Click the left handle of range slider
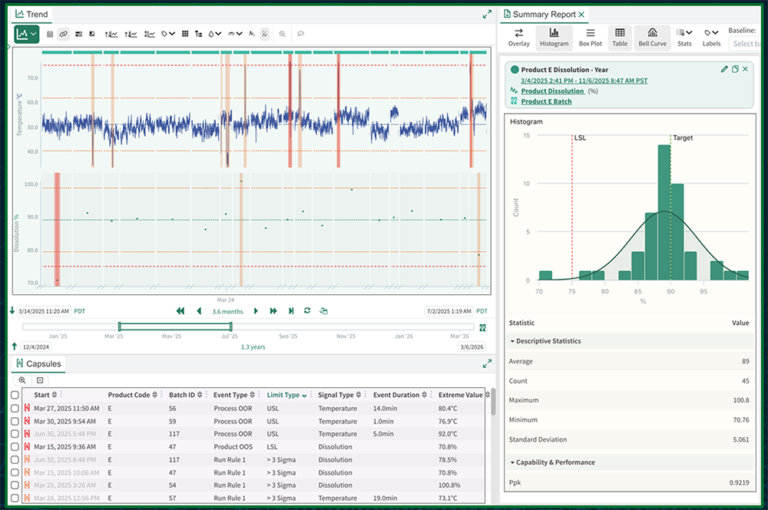 (x=120, y=326)
